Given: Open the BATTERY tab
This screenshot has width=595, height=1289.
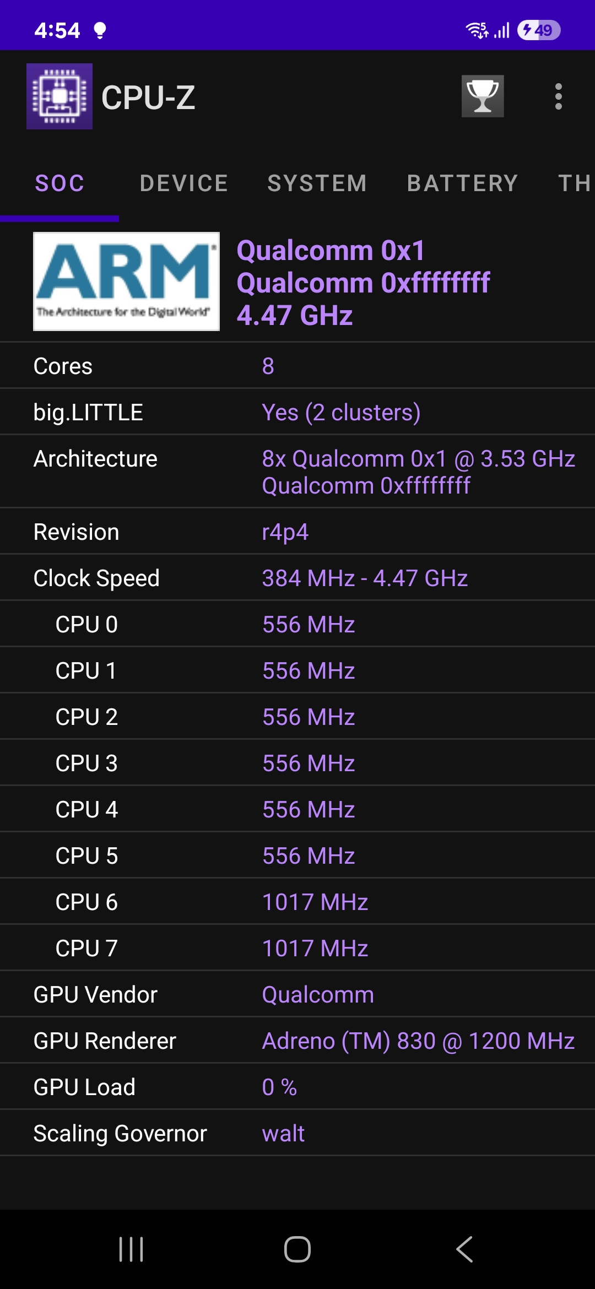Looking at the screenshot, I should pos(463,183).
